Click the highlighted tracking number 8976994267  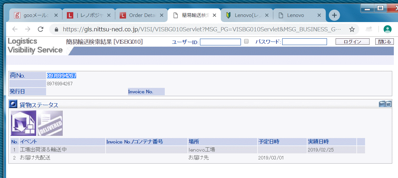pyautogui.click(x=61, y=76)
